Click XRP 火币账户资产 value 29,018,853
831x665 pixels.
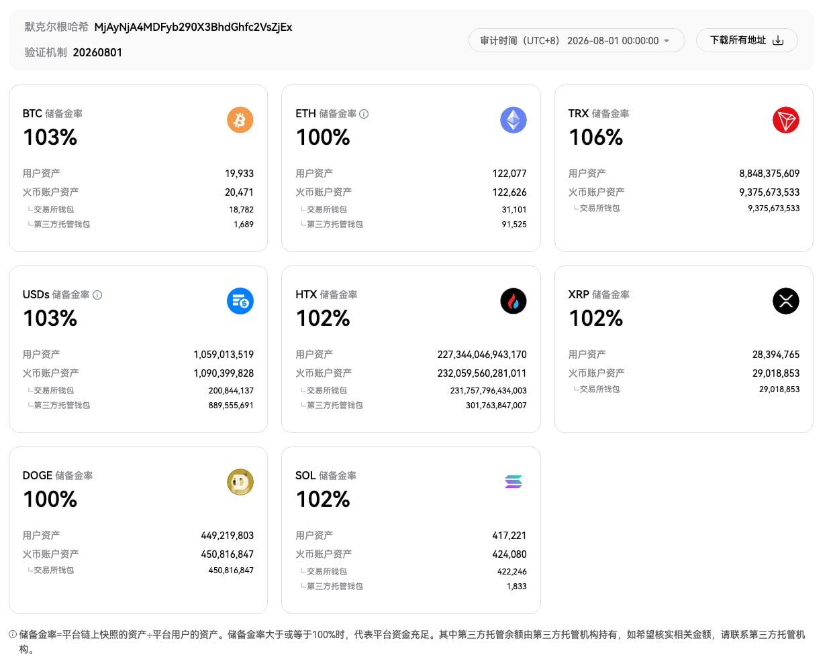coord(776,373)
